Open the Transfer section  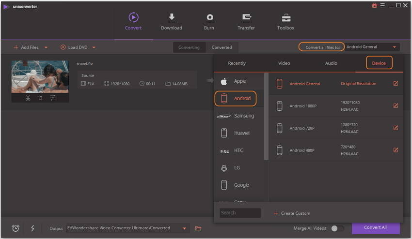tap(246, 21)
